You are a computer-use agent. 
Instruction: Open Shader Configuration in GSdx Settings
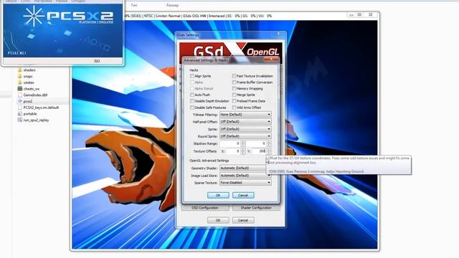point(256,208)
